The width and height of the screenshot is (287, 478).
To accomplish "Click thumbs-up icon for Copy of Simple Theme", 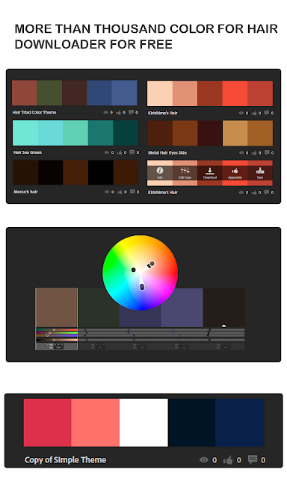I will click(x=228, y=460).
